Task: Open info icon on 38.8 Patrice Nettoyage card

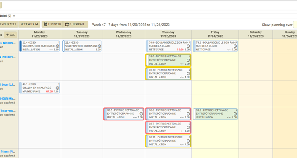Action: (235, 114)
